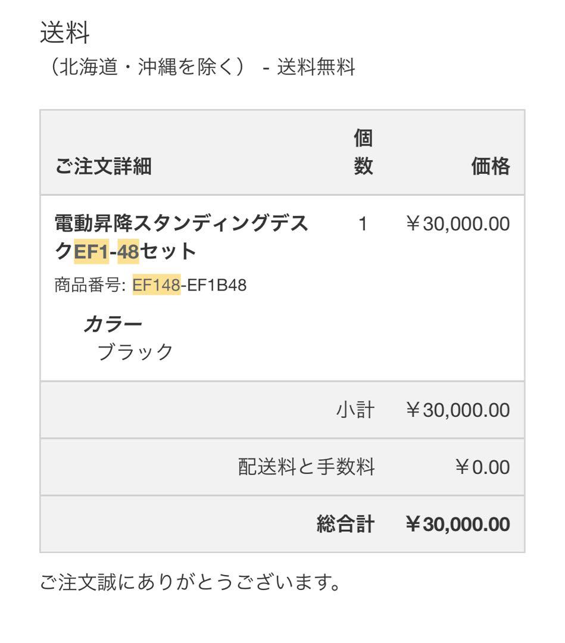
Task: Click highlighted EF148 in product number
Action: pos(156,285)
